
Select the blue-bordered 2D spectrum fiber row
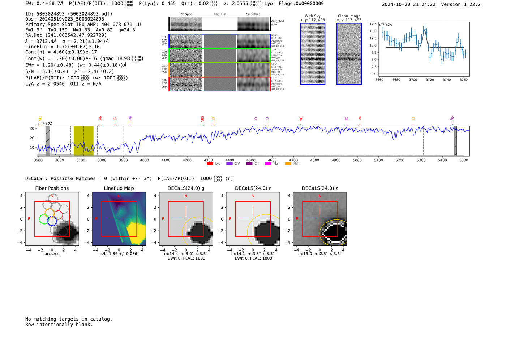220,41
